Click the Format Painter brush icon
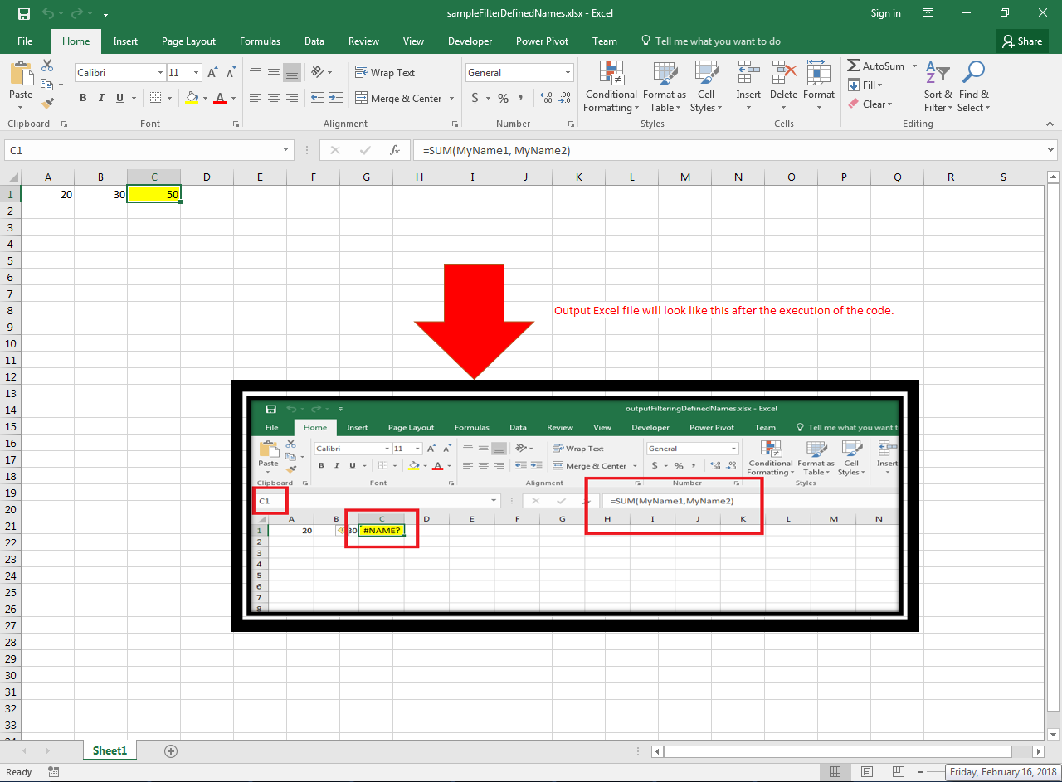Viewport: 1062px width, 782px height. tap(47, 104)
